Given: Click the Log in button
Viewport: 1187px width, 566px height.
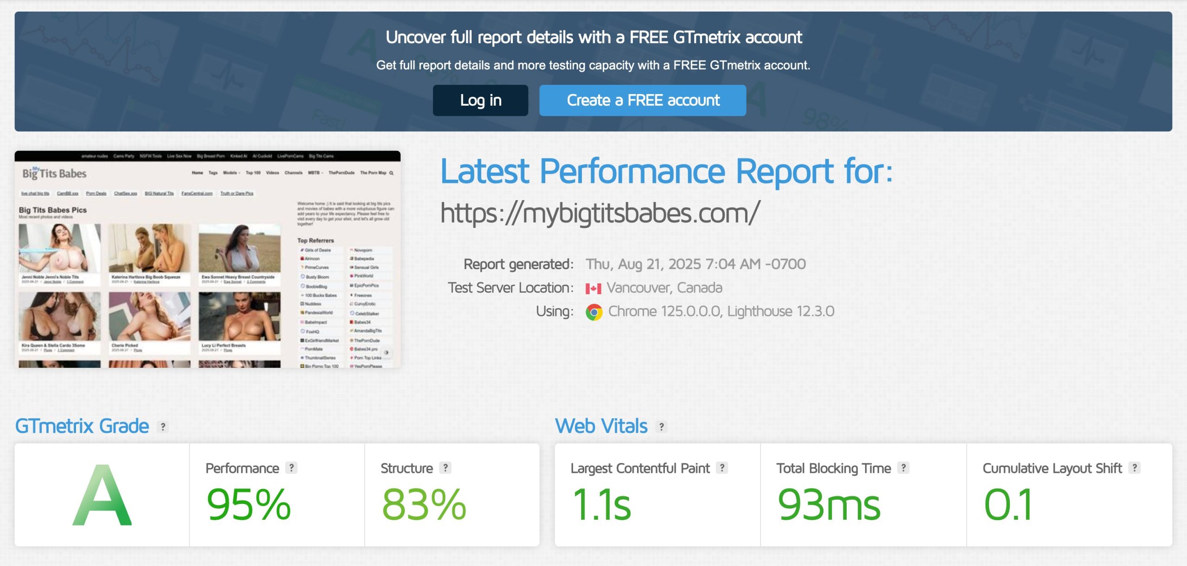Looking at the screenshot, I should [x=480, y=100].
